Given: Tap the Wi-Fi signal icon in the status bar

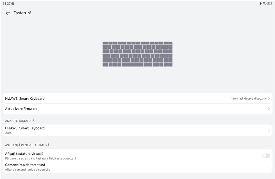Looking at the screenshot, I should [x=264, y=3].
